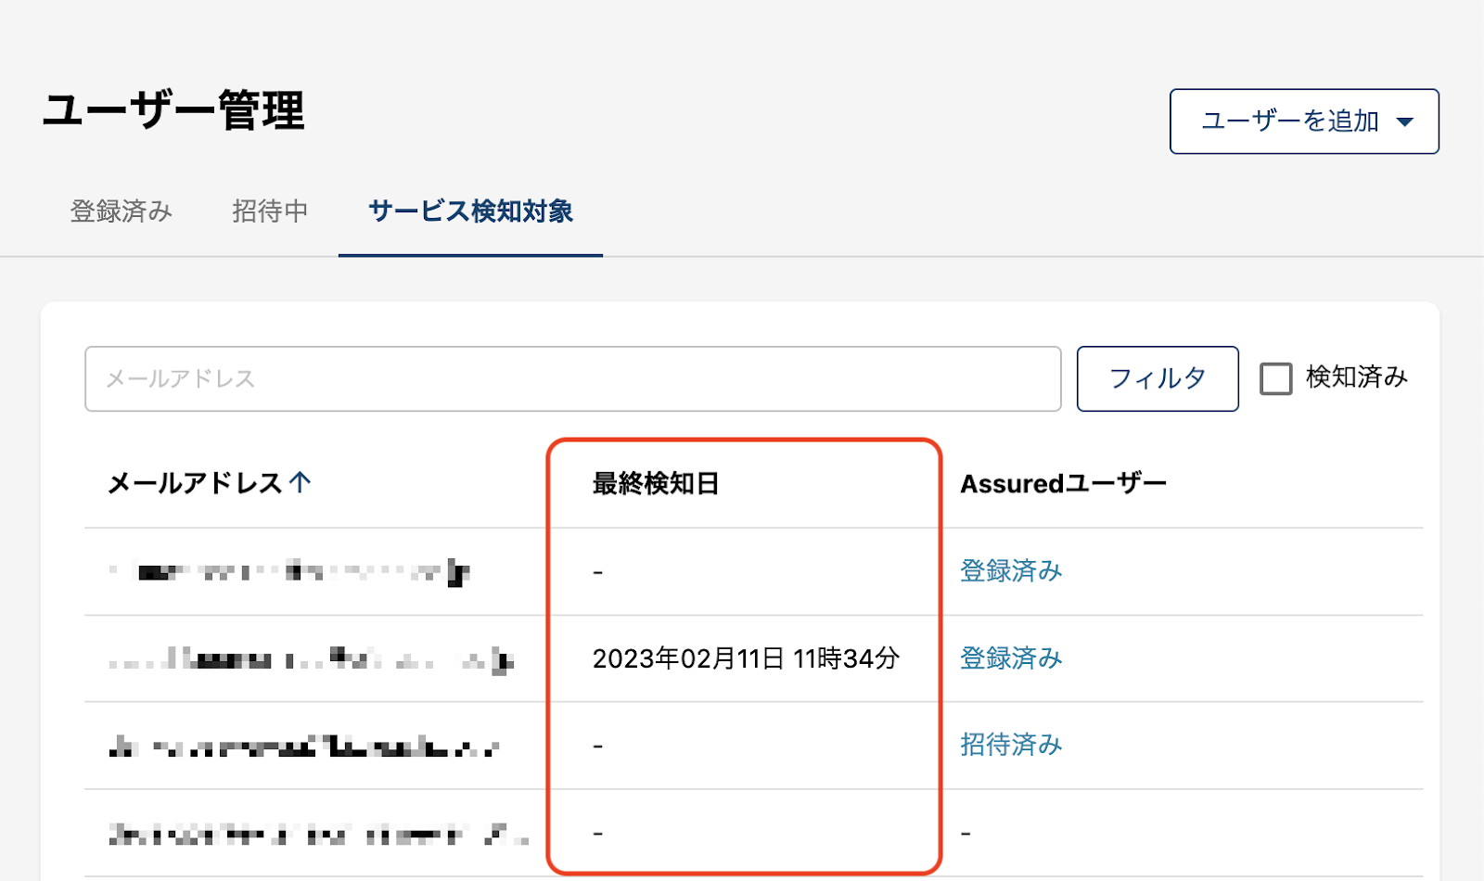Select the サービス検知対象 tab
Viewport: 1484px width, 881px height.
coord(470,211)
